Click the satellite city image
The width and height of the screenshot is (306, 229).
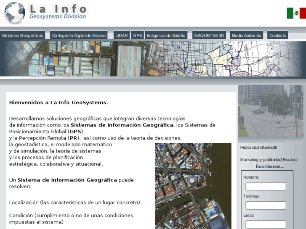[x=193, y=186]
